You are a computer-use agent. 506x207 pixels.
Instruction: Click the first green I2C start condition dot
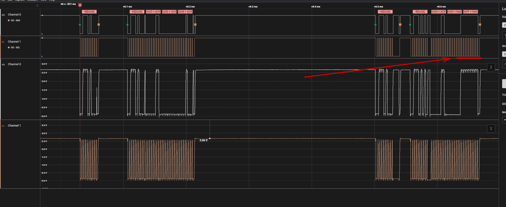pyautogui.click(x=80, y=24)
